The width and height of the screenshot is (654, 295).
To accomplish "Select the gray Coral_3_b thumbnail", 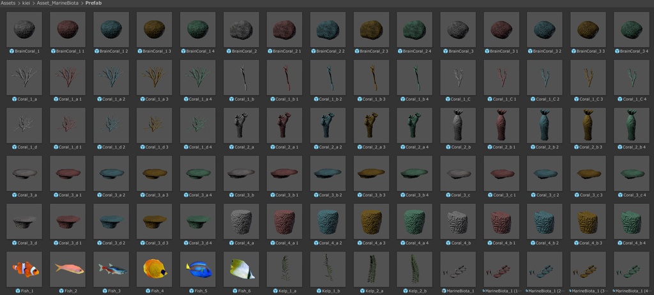I will coord(241,173).
